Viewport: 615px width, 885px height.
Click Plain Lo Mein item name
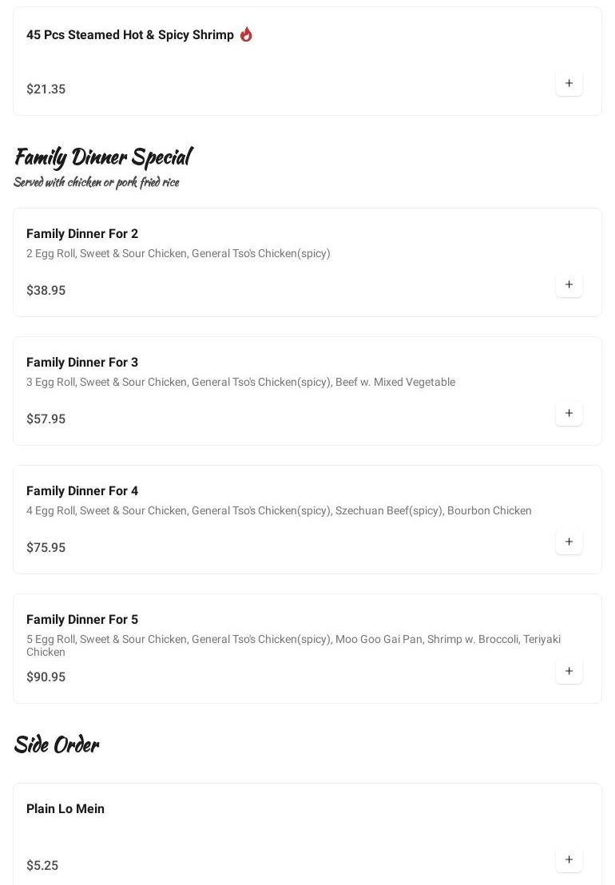(x=65, y=809)
